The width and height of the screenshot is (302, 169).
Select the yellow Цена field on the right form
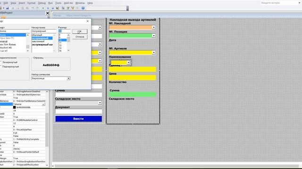133,77
